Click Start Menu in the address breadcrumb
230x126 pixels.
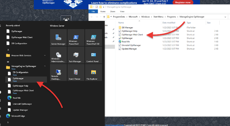(x=158, y=17)
